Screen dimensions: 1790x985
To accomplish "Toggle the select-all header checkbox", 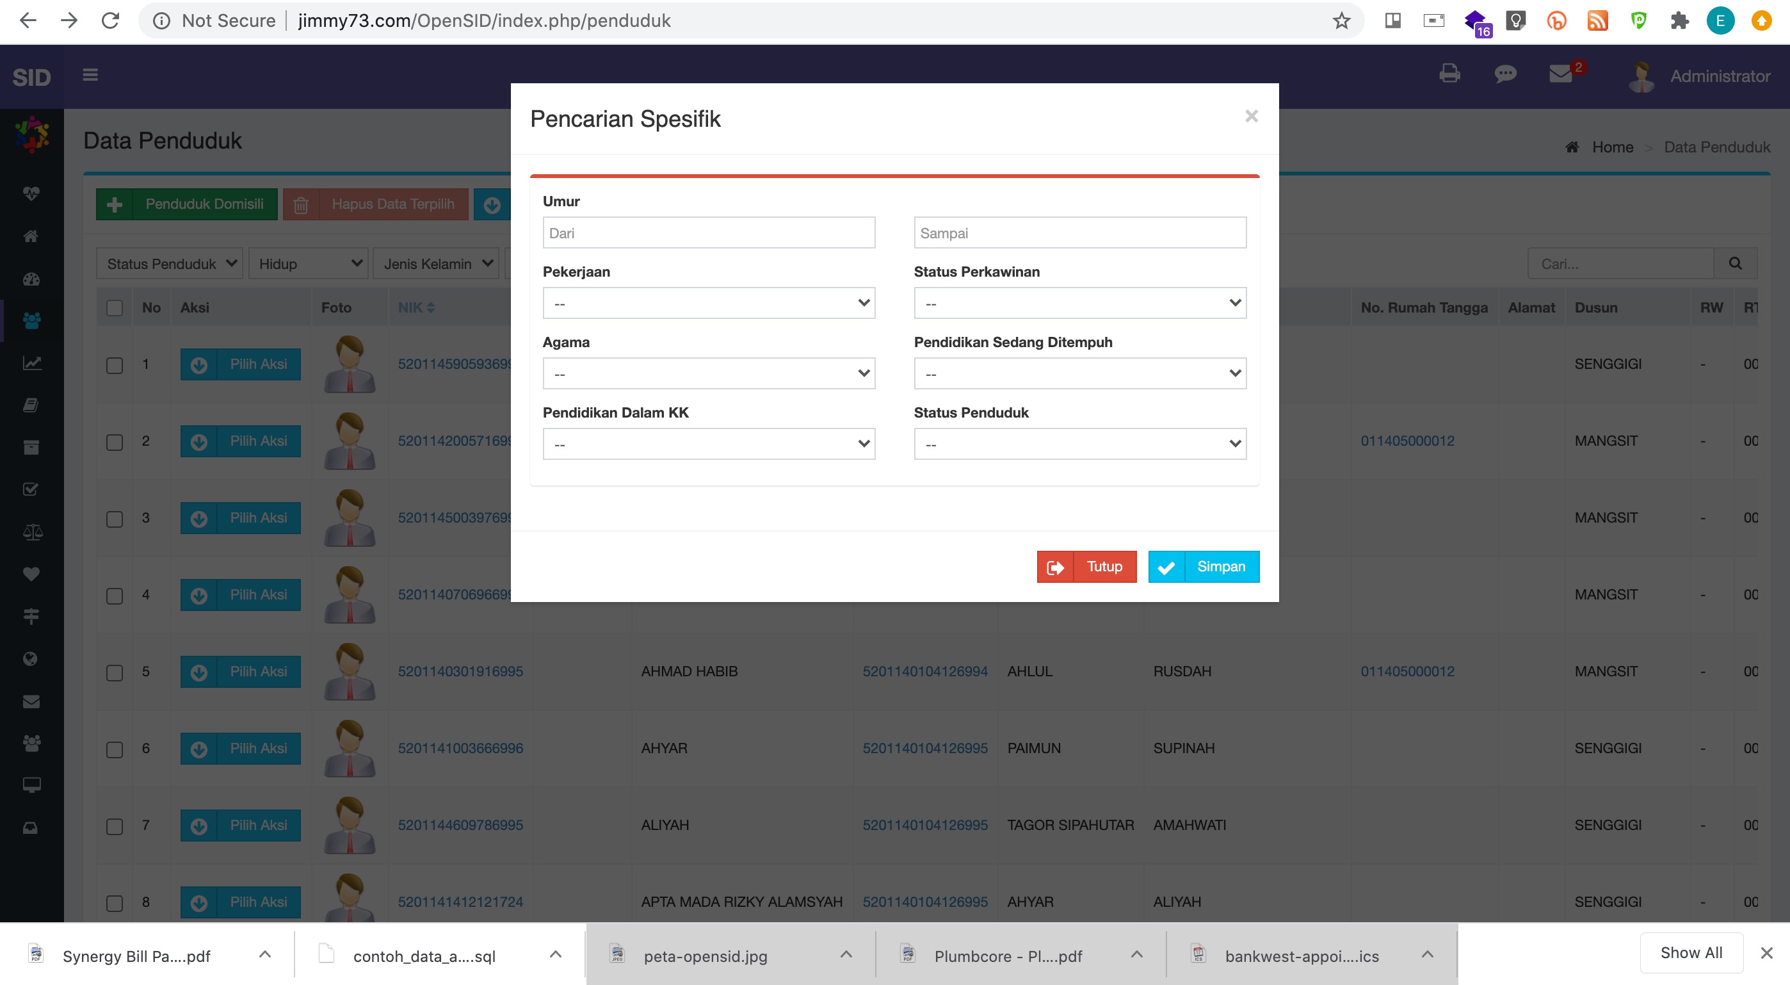I will (x=115, y=308).
